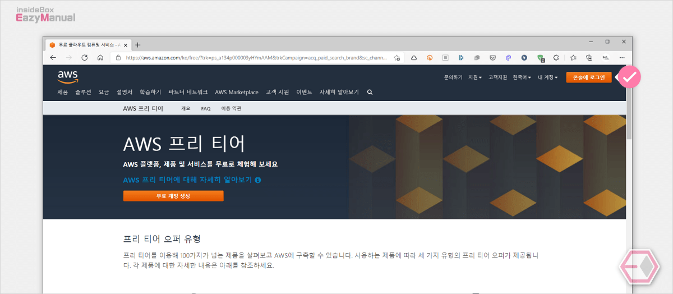Viewport: 673px width, 294px height.
Task: Click the AWS search magnifier icon
Action: 370,92
